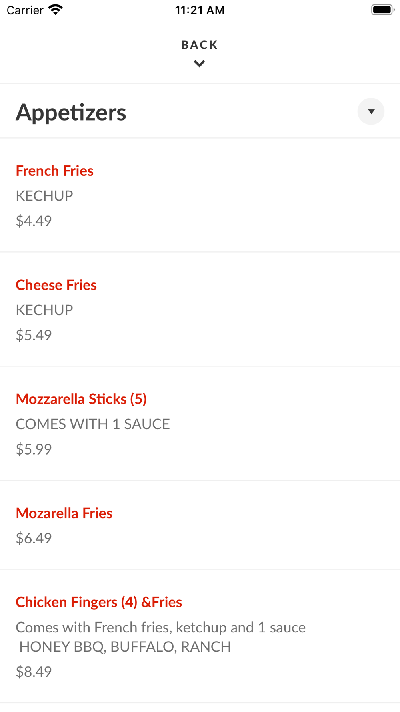400x712 pixels.
Task: Tap the KECHUP text under French Fries
Action: pyautogui.click(x=44, y=196)
